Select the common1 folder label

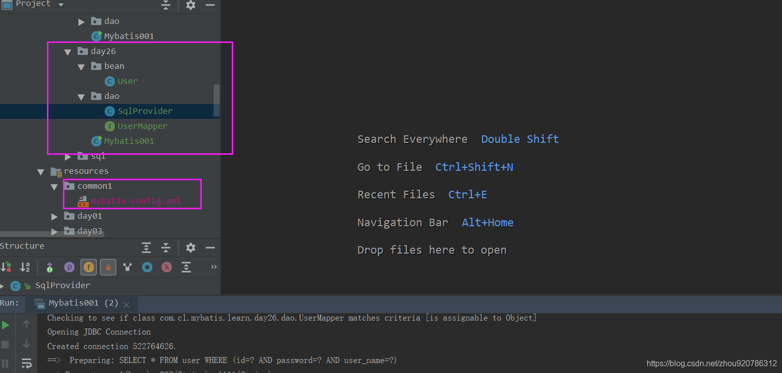pos(94,186)
